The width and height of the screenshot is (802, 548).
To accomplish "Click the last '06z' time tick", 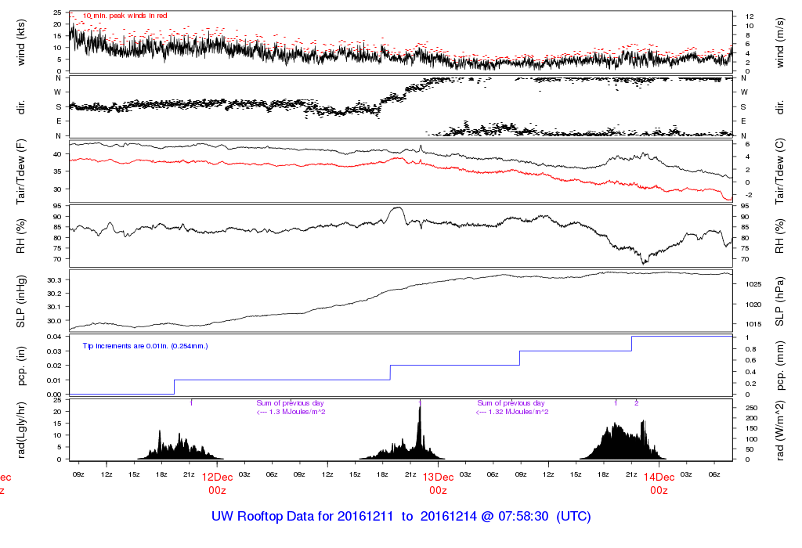I will tap(714, 474).
